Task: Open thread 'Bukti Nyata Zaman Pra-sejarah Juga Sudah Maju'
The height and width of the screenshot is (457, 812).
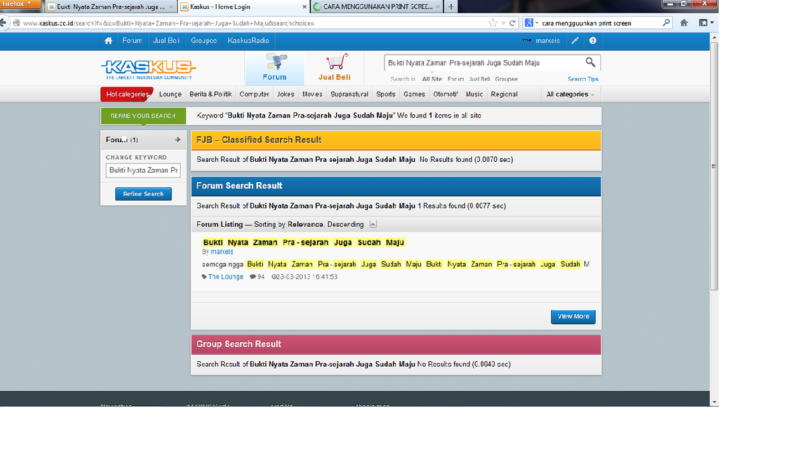Action: (304, 242)
